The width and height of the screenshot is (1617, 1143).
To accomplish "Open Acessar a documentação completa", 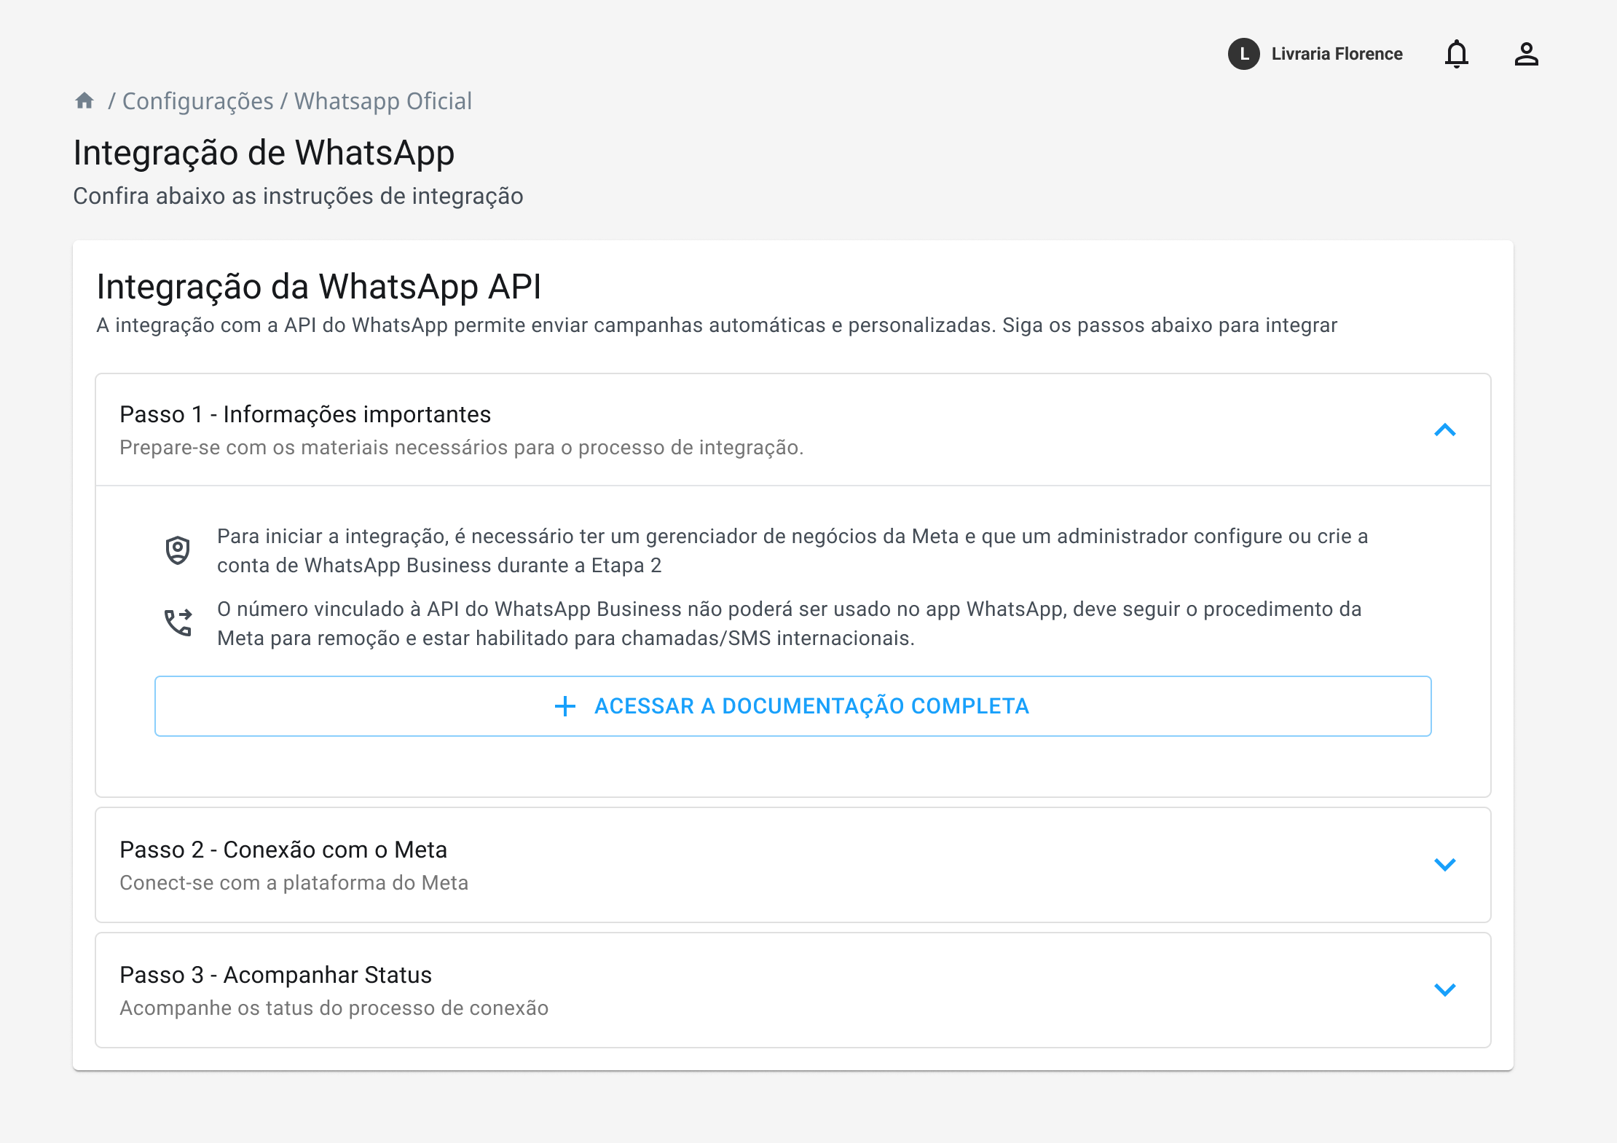I will click(811, 706).
